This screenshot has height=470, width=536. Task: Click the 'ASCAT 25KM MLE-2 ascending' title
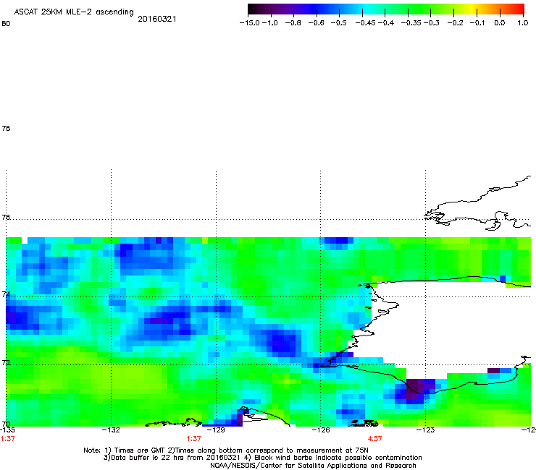tap(74, 12)
